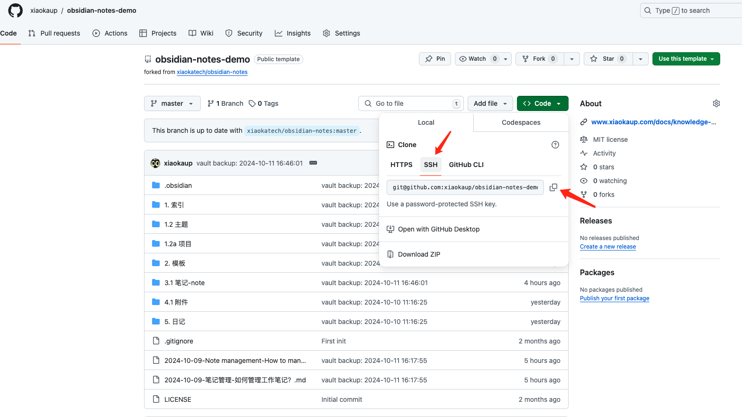The image size is (742, 417).
Task: Open the LICENSE file
Action: click(x=178, y=399)
